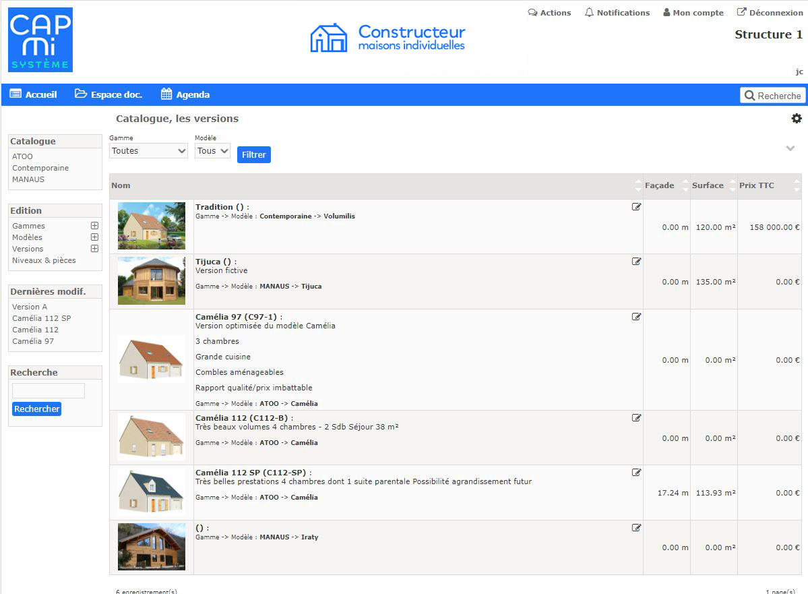
Task: Collapse the filter panel with the chevron
Action: click(790, 148)
